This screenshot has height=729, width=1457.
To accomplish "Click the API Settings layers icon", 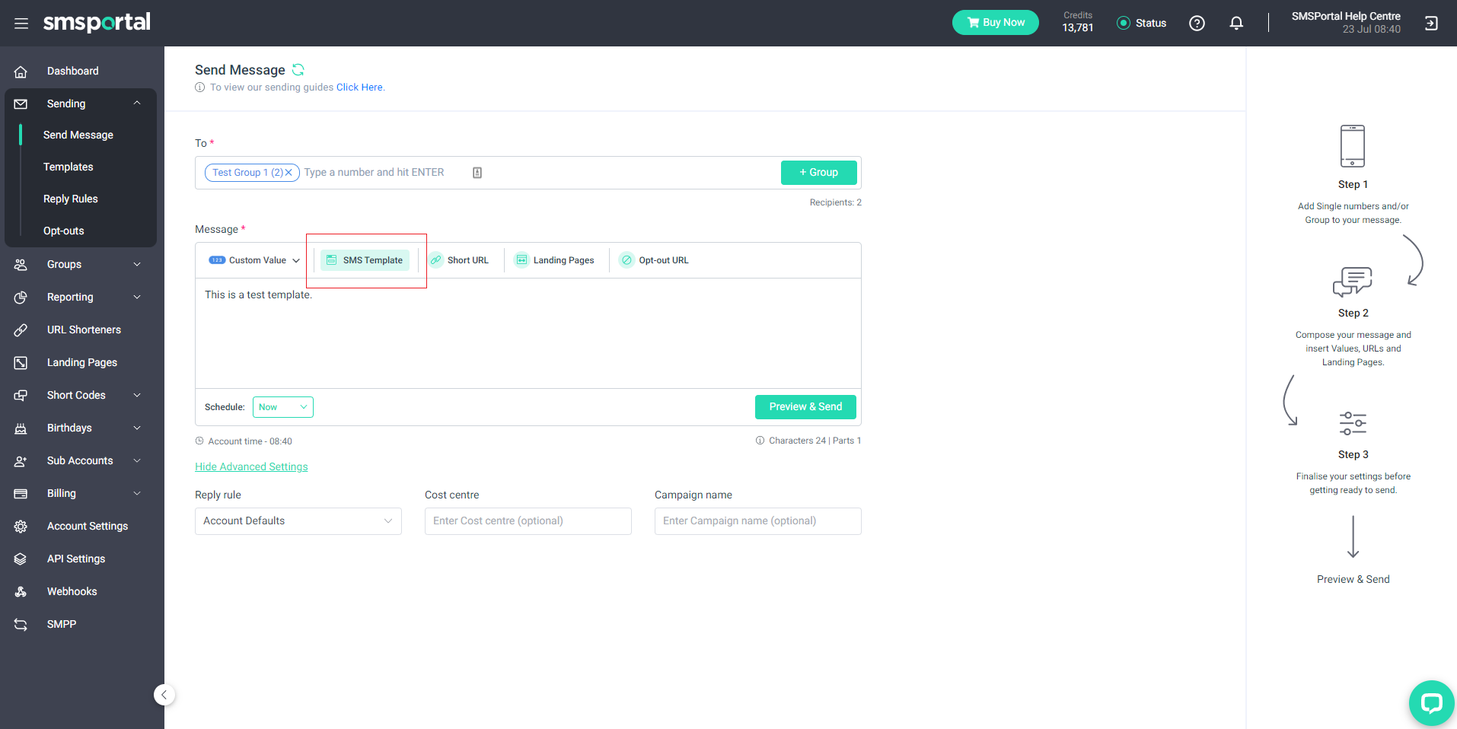I will 21,559.
